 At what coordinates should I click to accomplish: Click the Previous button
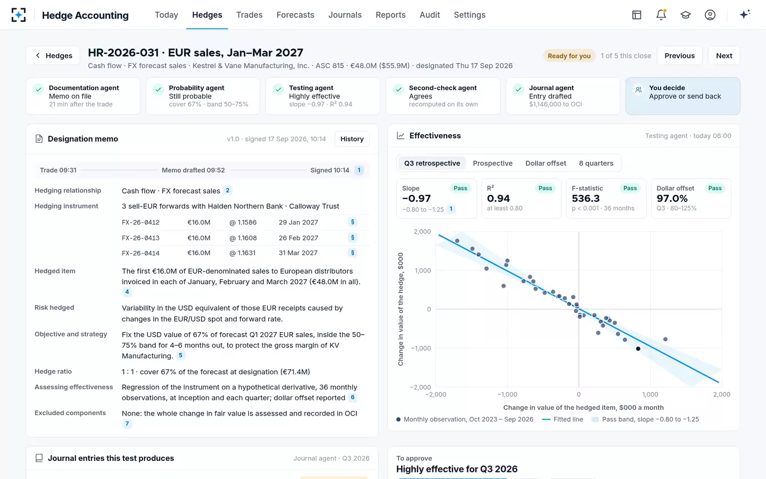click(680, 55)
